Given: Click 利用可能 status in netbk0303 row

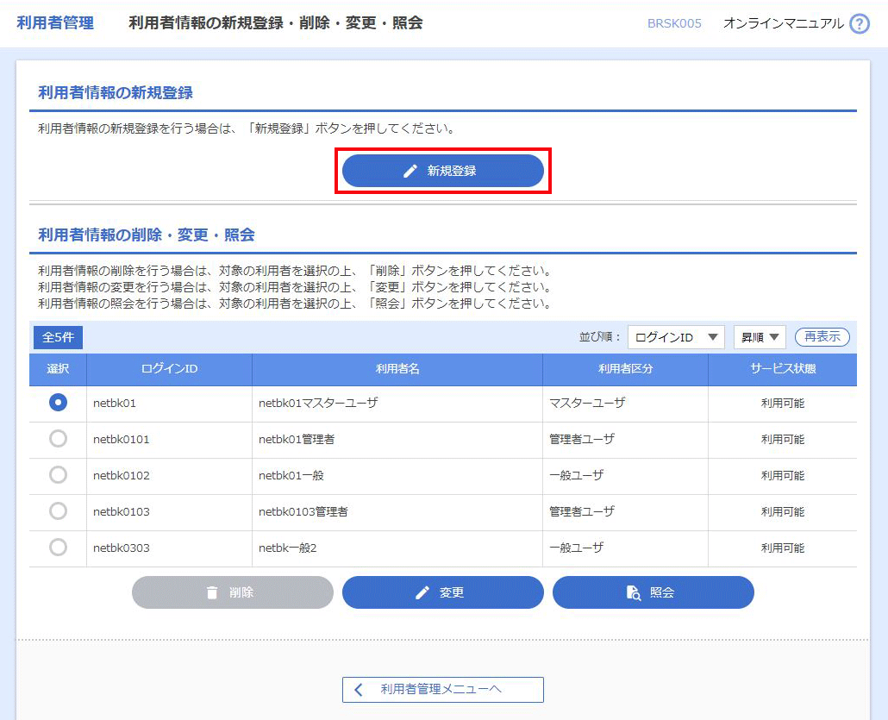Looking at the screenshot, I should (x=783, y=548).
